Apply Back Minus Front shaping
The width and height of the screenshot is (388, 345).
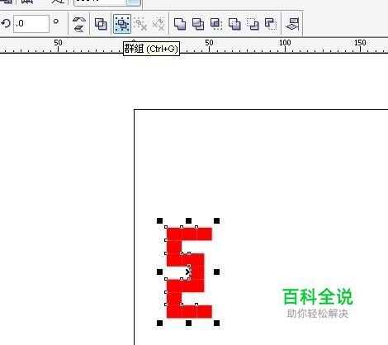[x=271, y=24]
